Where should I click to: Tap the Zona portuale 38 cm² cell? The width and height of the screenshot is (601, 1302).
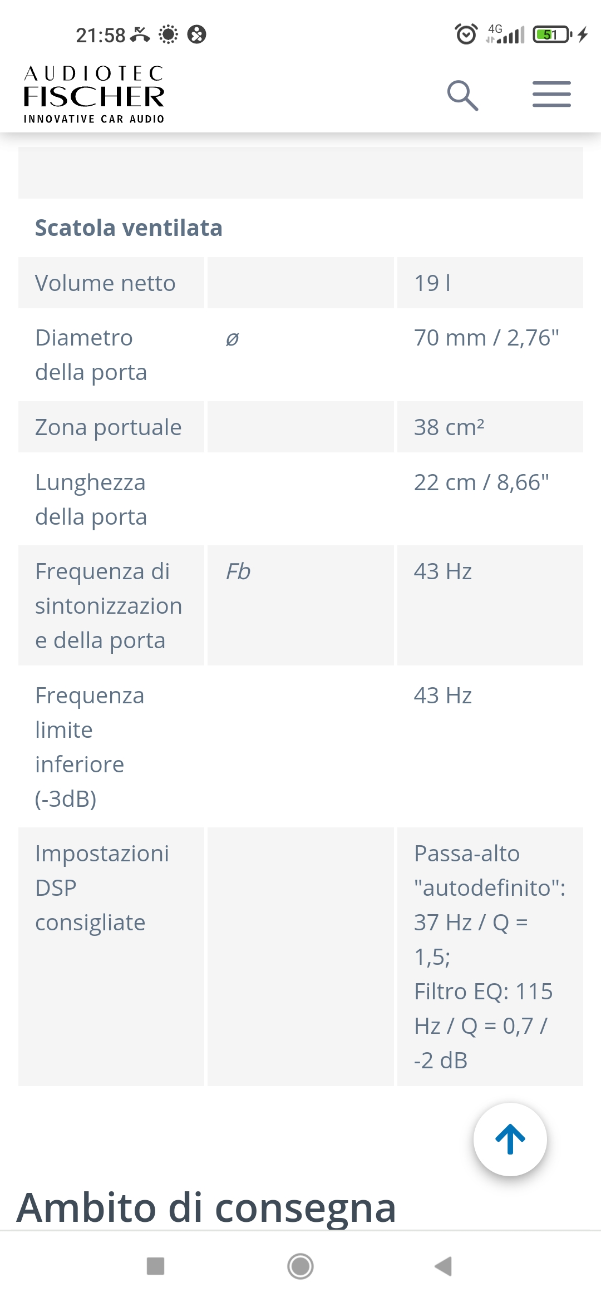click(490, 427)
